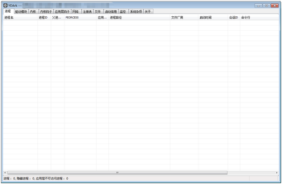Sort by the 进程ID column header

click(x=44, y=17)
